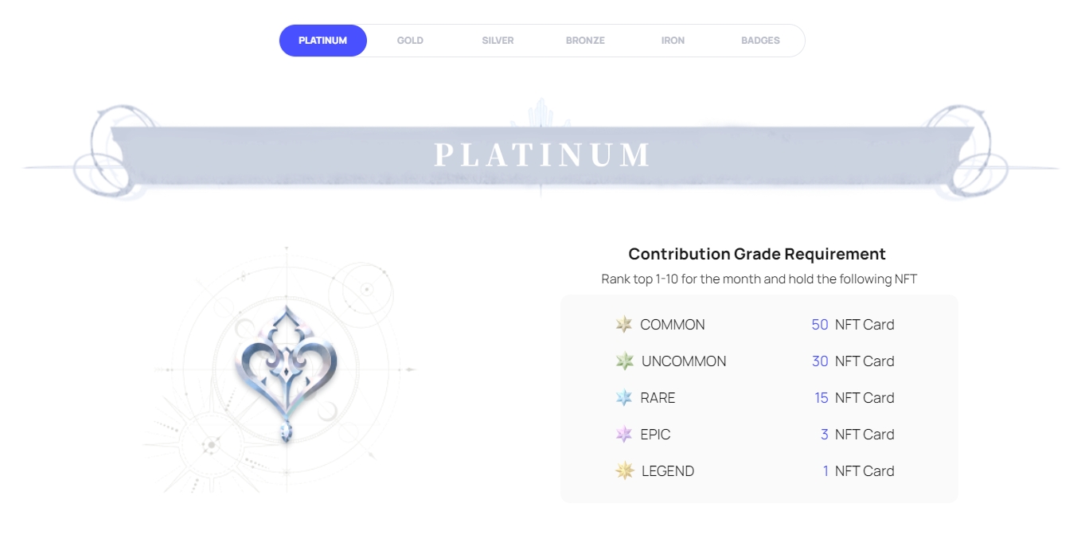Click the COMMON rarity label
The height and width of the screenshot is (558, 1089).
(672, 325)
